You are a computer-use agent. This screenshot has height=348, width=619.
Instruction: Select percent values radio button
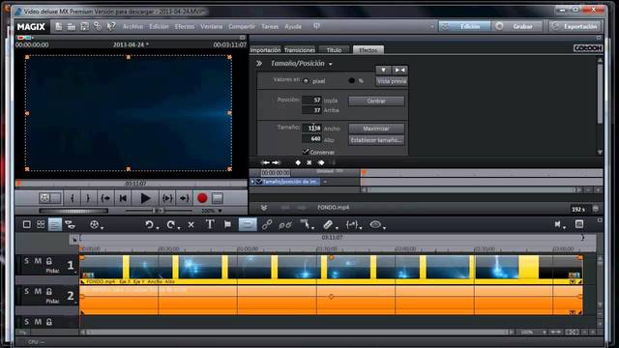coord(351,80)
